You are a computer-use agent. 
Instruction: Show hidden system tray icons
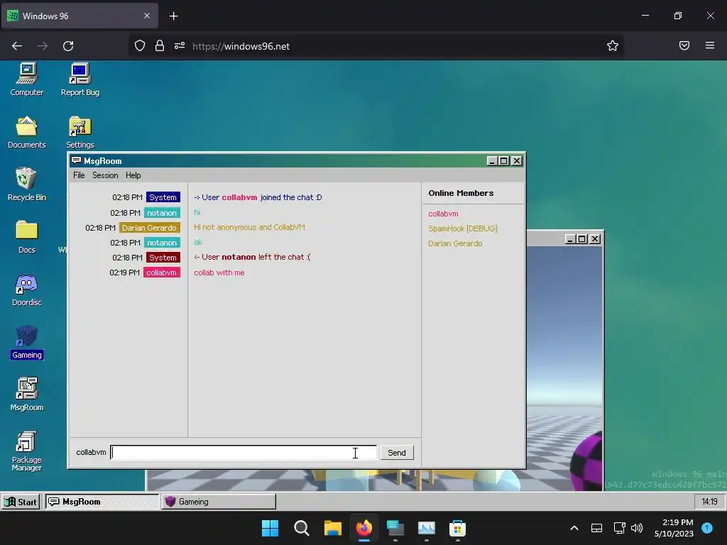[574, 528]
